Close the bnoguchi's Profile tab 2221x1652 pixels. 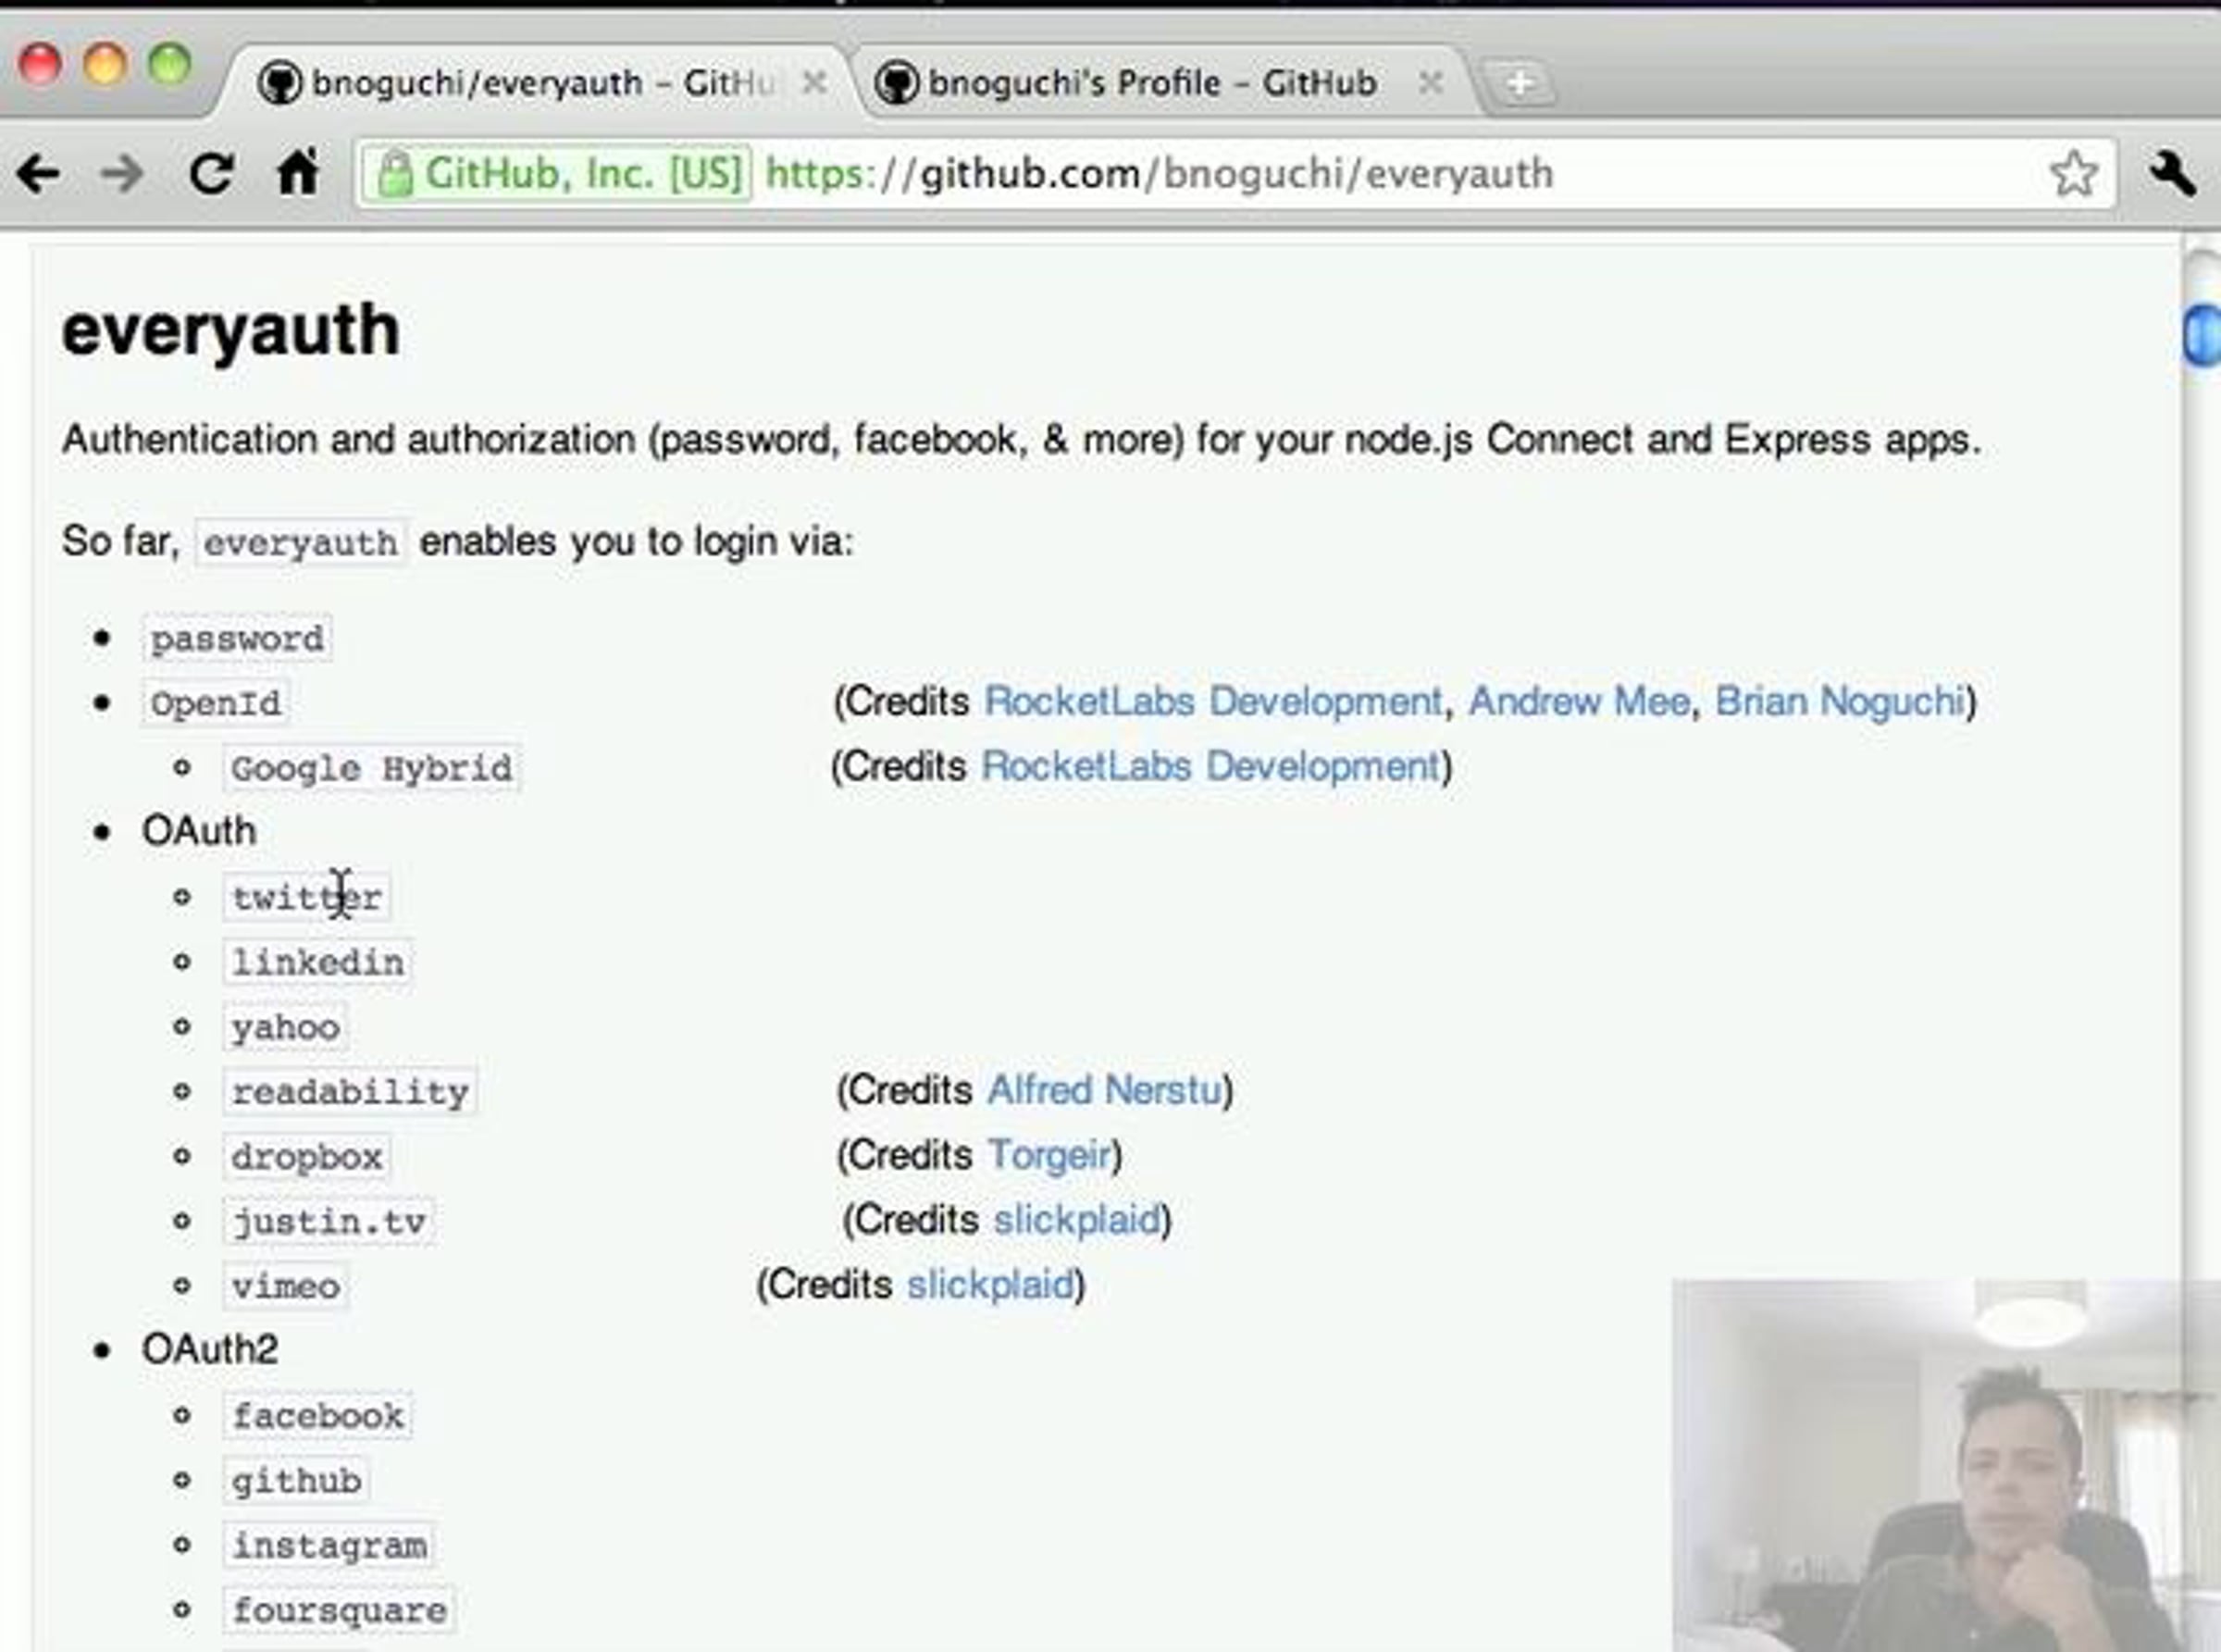point(1431,82)
